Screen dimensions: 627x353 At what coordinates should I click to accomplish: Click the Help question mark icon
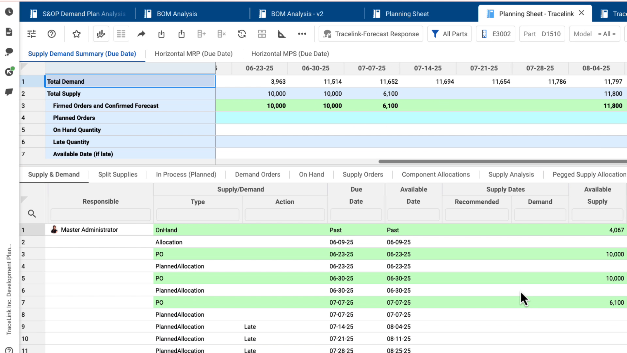pos(51,34)
